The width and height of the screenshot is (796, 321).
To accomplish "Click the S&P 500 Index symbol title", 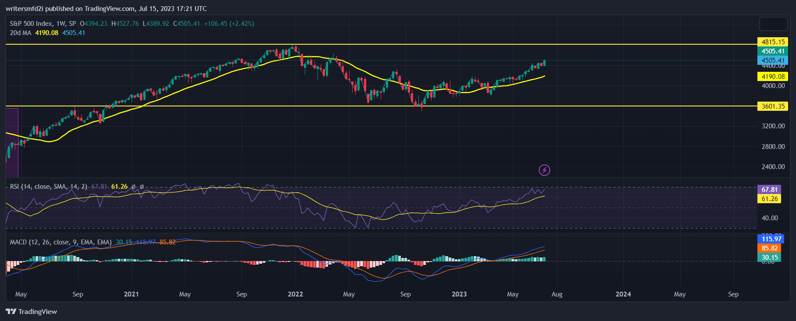I will pos(31,24).
